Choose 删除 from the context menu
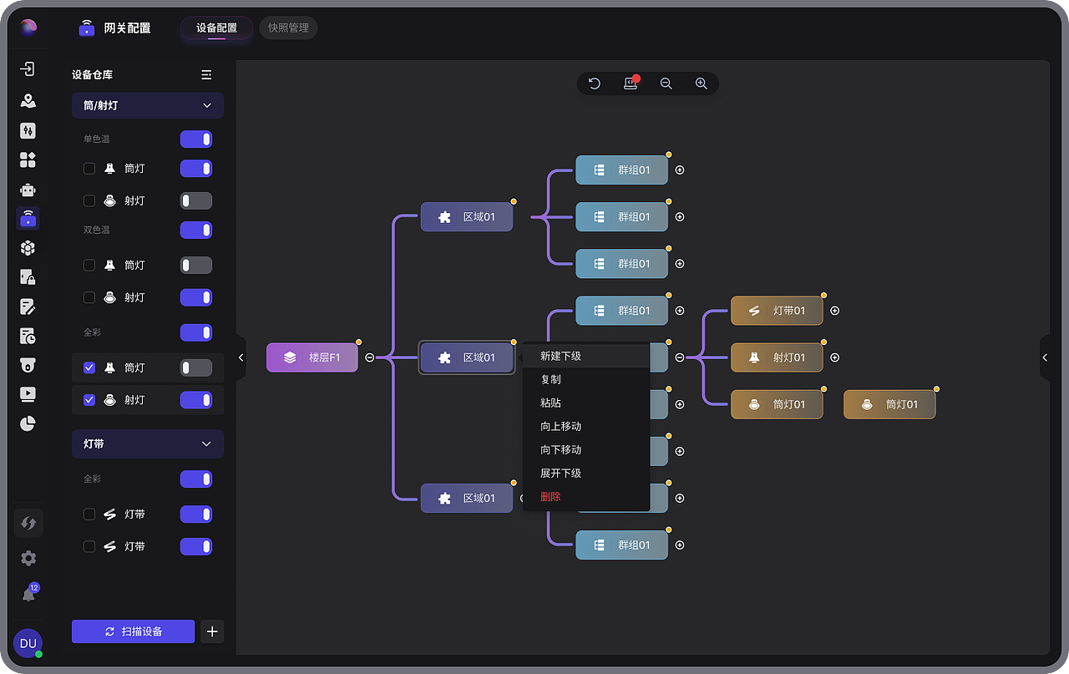Viewport: 1069px width, 674px height. pyautogui.click(x=586, y=496)
